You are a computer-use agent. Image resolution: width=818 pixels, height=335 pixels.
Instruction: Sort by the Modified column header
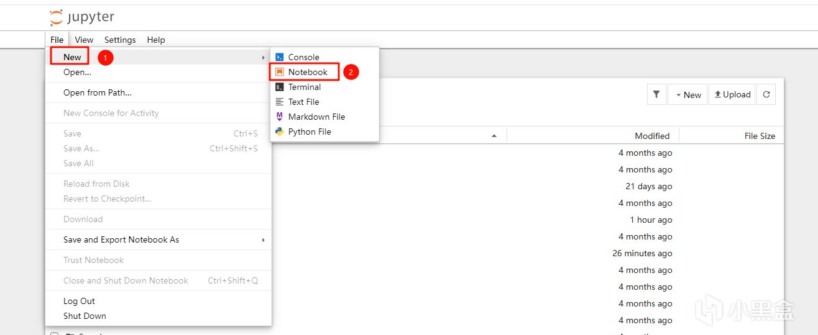[652, 136]
